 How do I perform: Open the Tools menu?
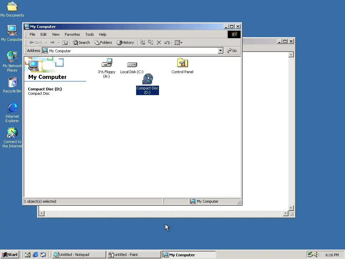90,34
